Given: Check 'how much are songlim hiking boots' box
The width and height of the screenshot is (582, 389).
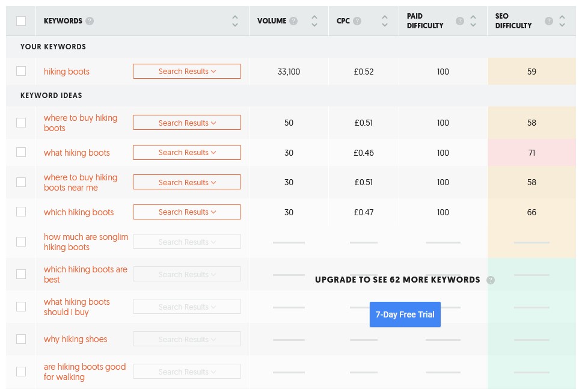Looking at the screenshot, I should tap(21, 242).
